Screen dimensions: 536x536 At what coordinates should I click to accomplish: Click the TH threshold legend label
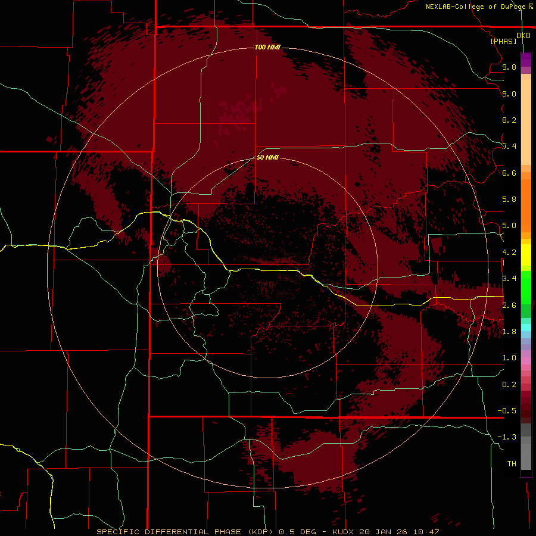[512, 464]
